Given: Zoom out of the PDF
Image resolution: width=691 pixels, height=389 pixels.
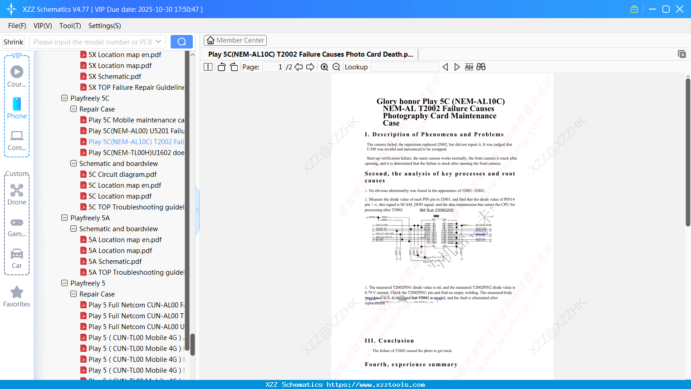Looking at the screenshot, I should [x=337, y=67].
